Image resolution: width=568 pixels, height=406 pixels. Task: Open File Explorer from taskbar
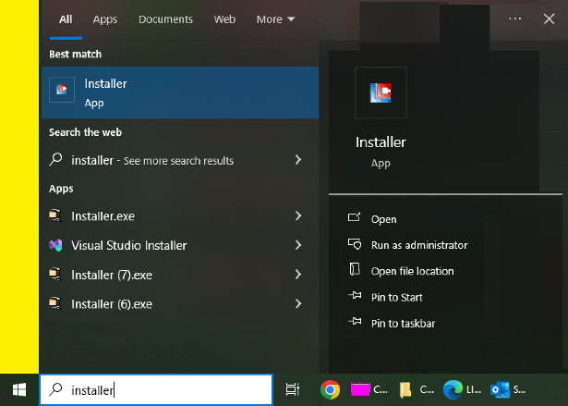[407, 389]
